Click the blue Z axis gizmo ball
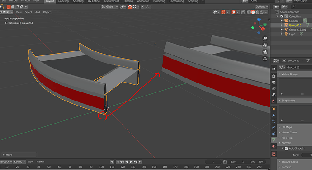The height and width of the screenshot is (170, 312). coord(259,20)
